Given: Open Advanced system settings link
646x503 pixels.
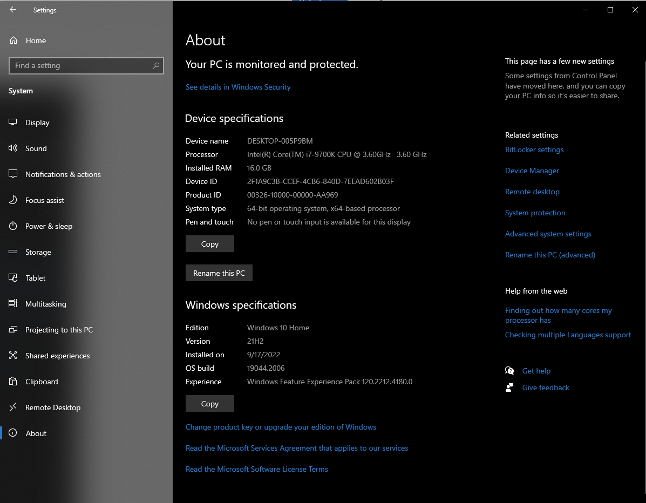Looking at the screenshot, I should click(548, 234).
